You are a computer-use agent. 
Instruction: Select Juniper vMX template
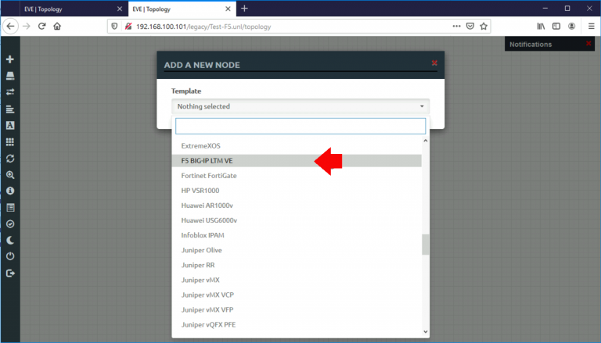click(297, 280)
